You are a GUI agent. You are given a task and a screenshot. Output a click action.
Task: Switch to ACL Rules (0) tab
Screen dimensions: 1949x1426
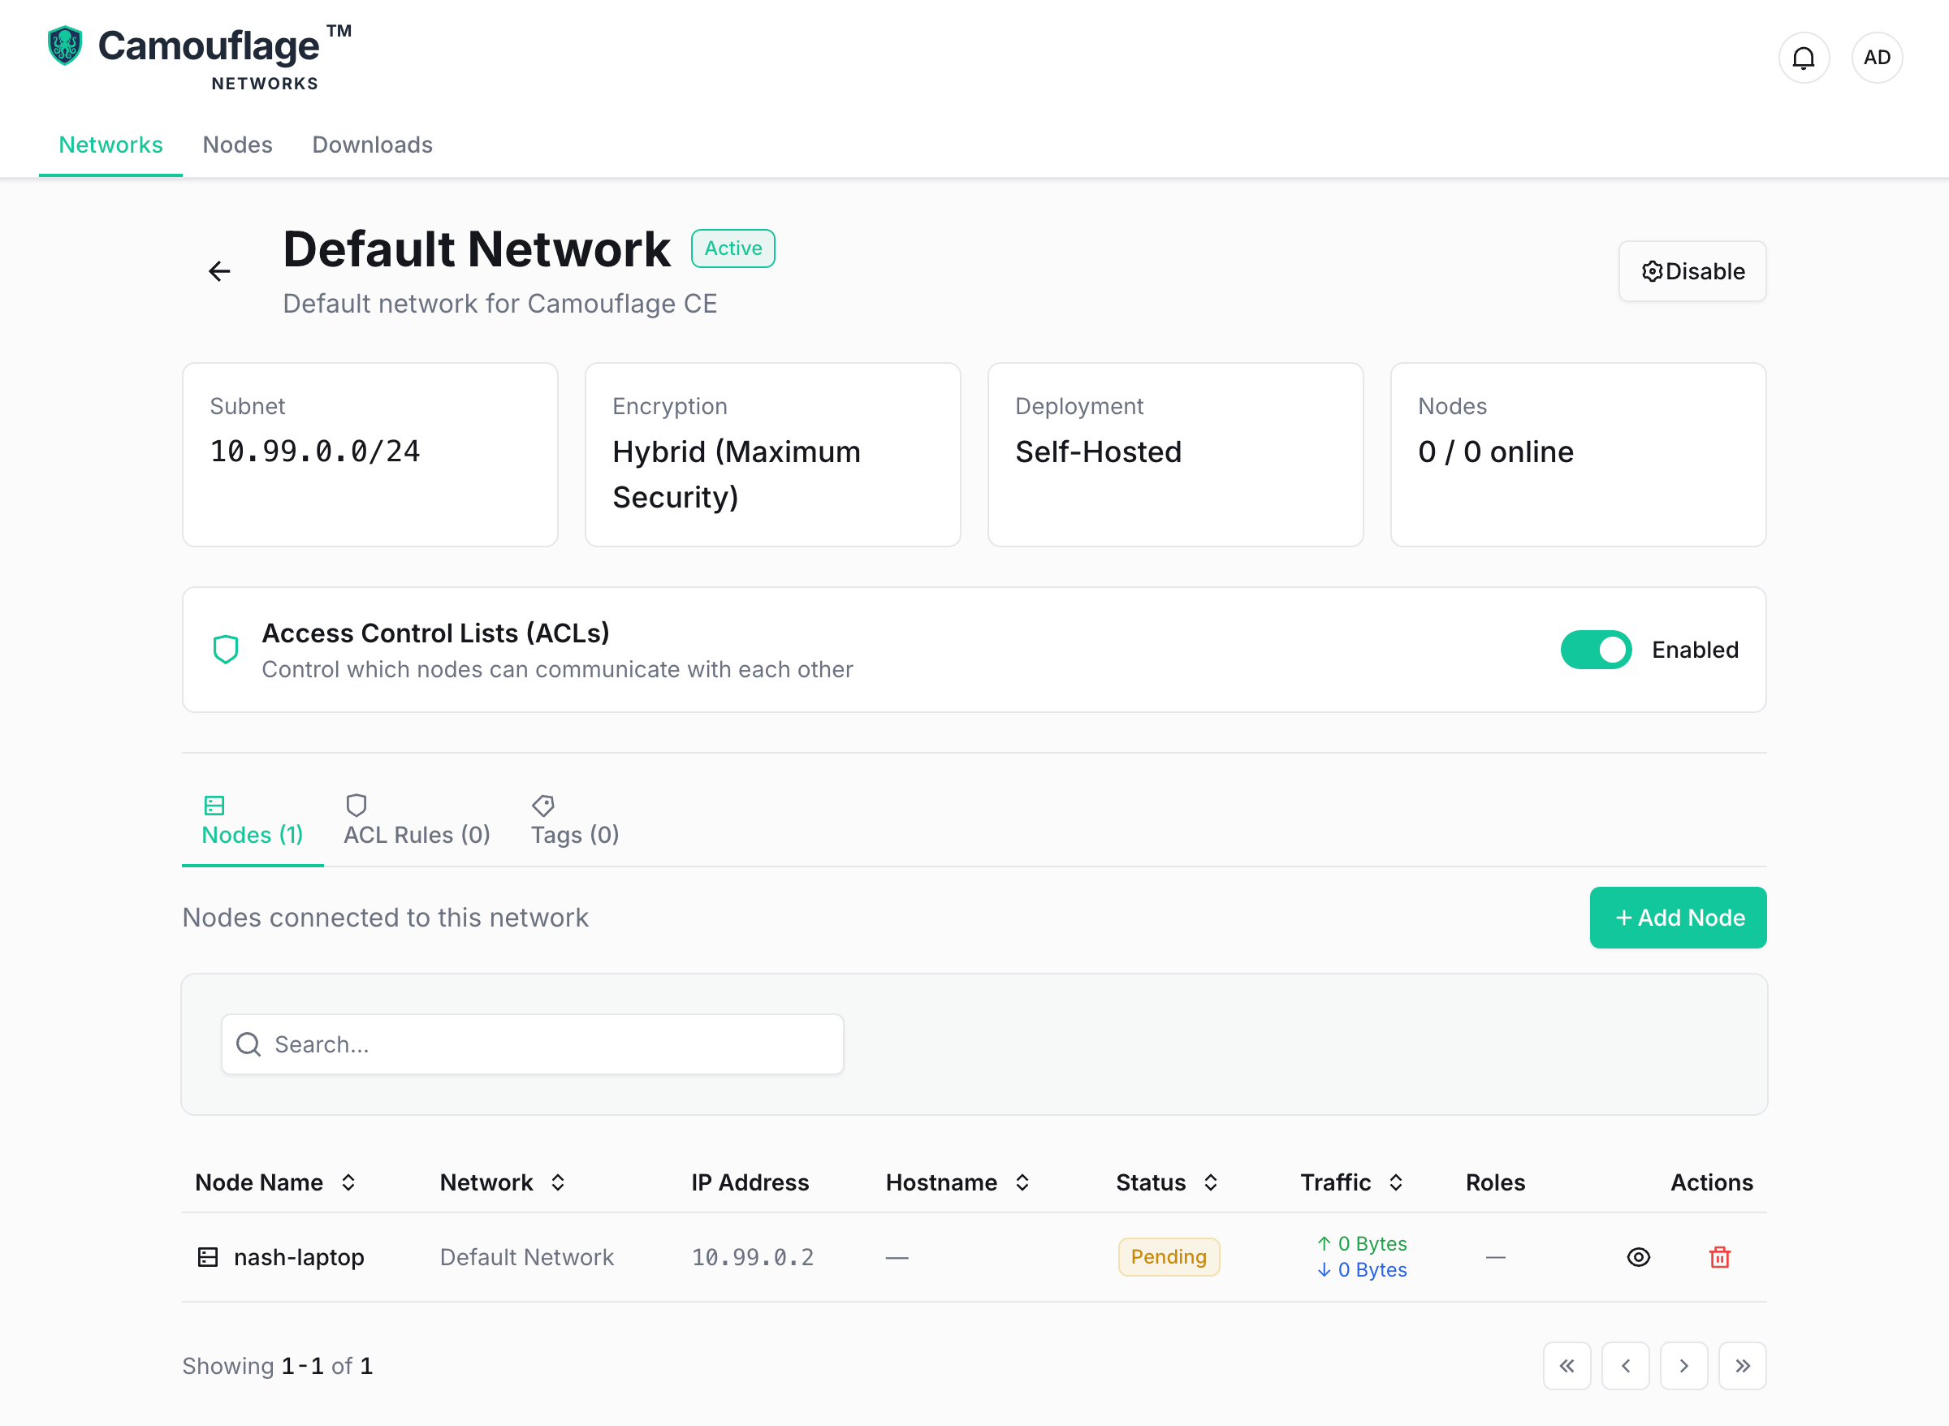pyautogui.click(x=417, y=822)
